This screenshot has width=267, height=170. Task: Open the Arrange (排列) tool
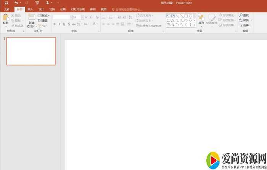pyautogui.click(x=201, y=18)
